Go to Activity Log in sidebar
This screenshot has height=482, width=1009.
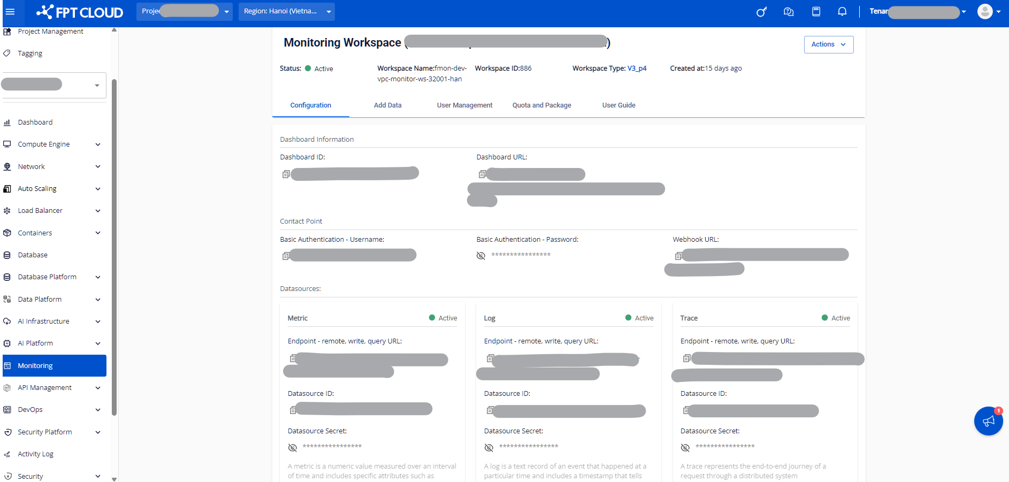[35, 454]
